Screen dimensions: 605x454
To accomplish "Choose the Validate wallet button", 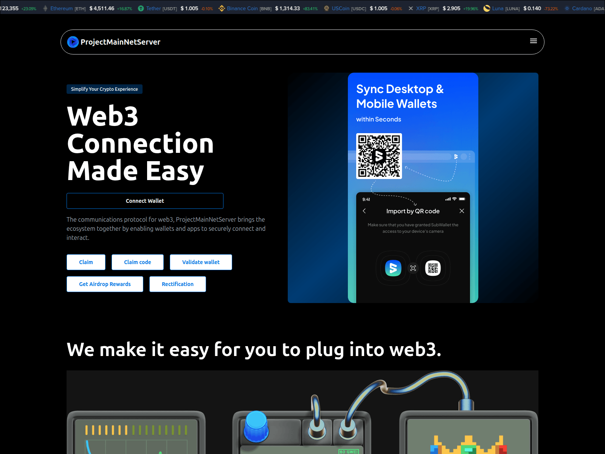I will (x=201, y=262).
